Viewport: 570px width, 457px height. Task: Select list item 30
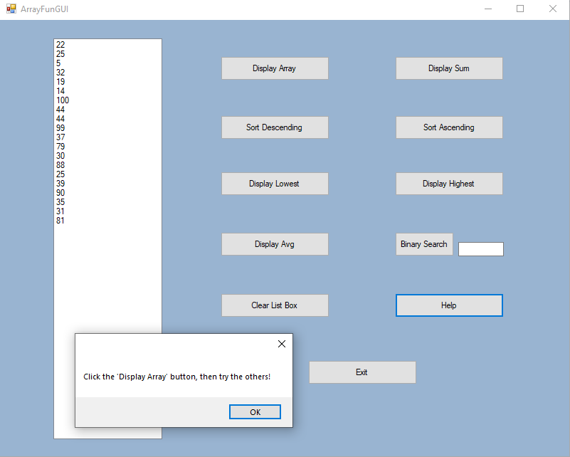[x=107, y=156]
